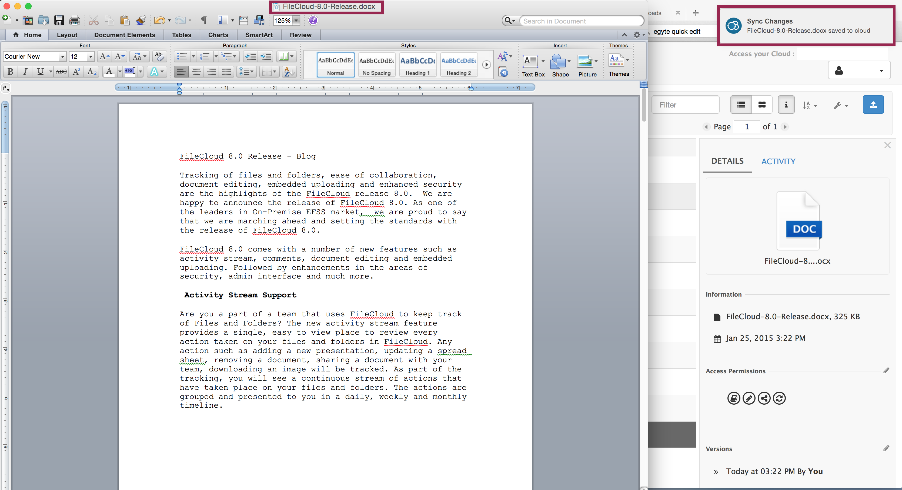Apply the Normal style
Viewport: 902px width, 490px height.
pyautogui.click(x=335, y=64)
